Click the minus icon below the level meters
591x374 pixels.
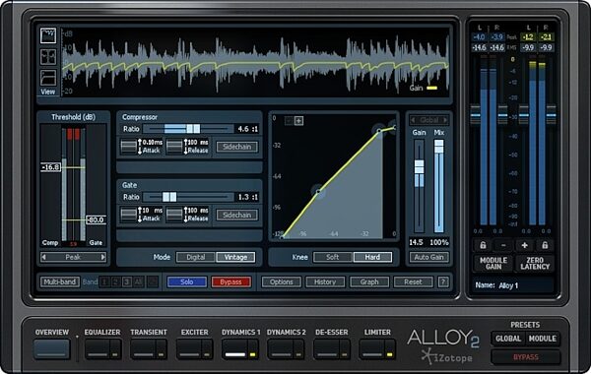coord(503,246)
